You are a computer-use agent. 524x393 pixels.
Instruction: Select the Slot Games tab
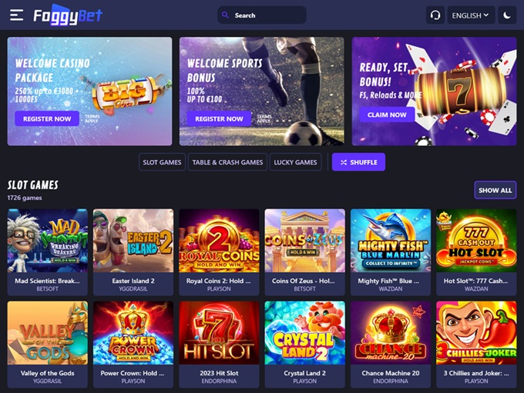[x=162, y=162]
